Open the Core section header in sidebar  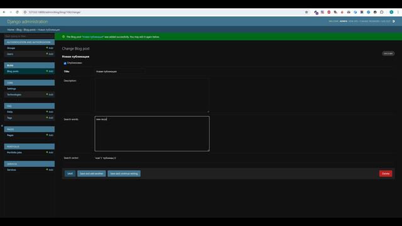(10, 83)
